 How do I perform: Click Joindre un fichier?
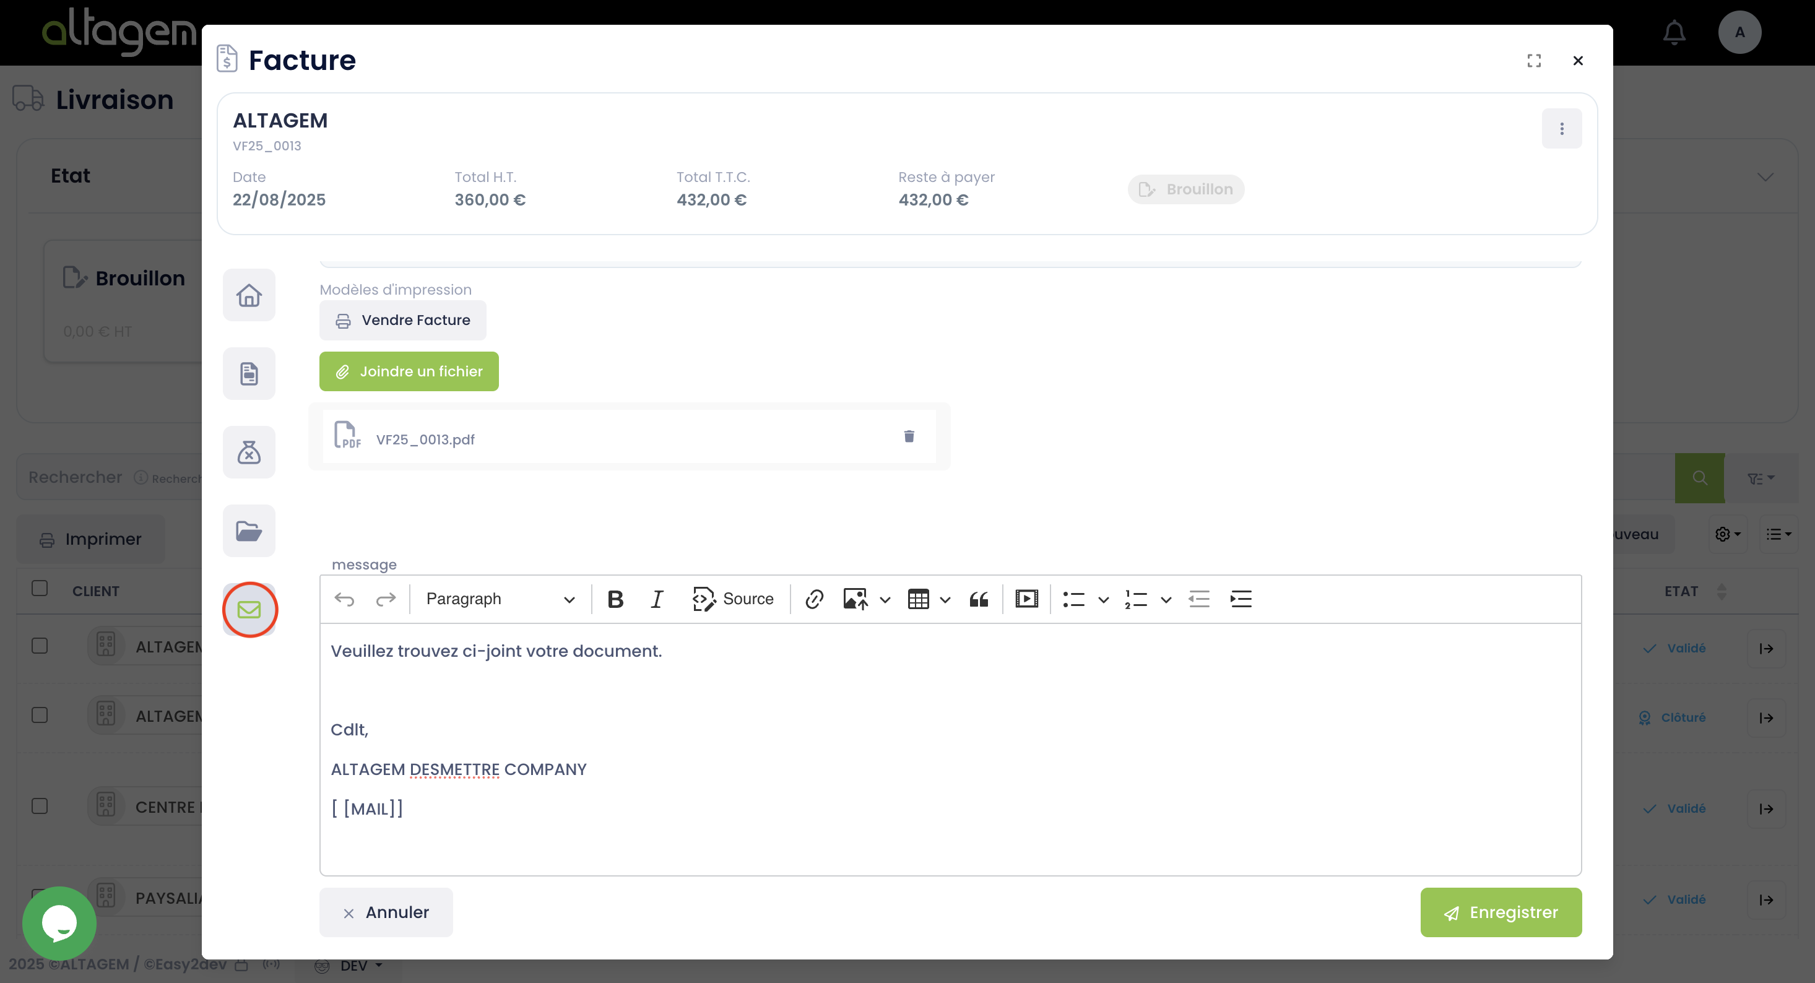click(x=409, y=371)
